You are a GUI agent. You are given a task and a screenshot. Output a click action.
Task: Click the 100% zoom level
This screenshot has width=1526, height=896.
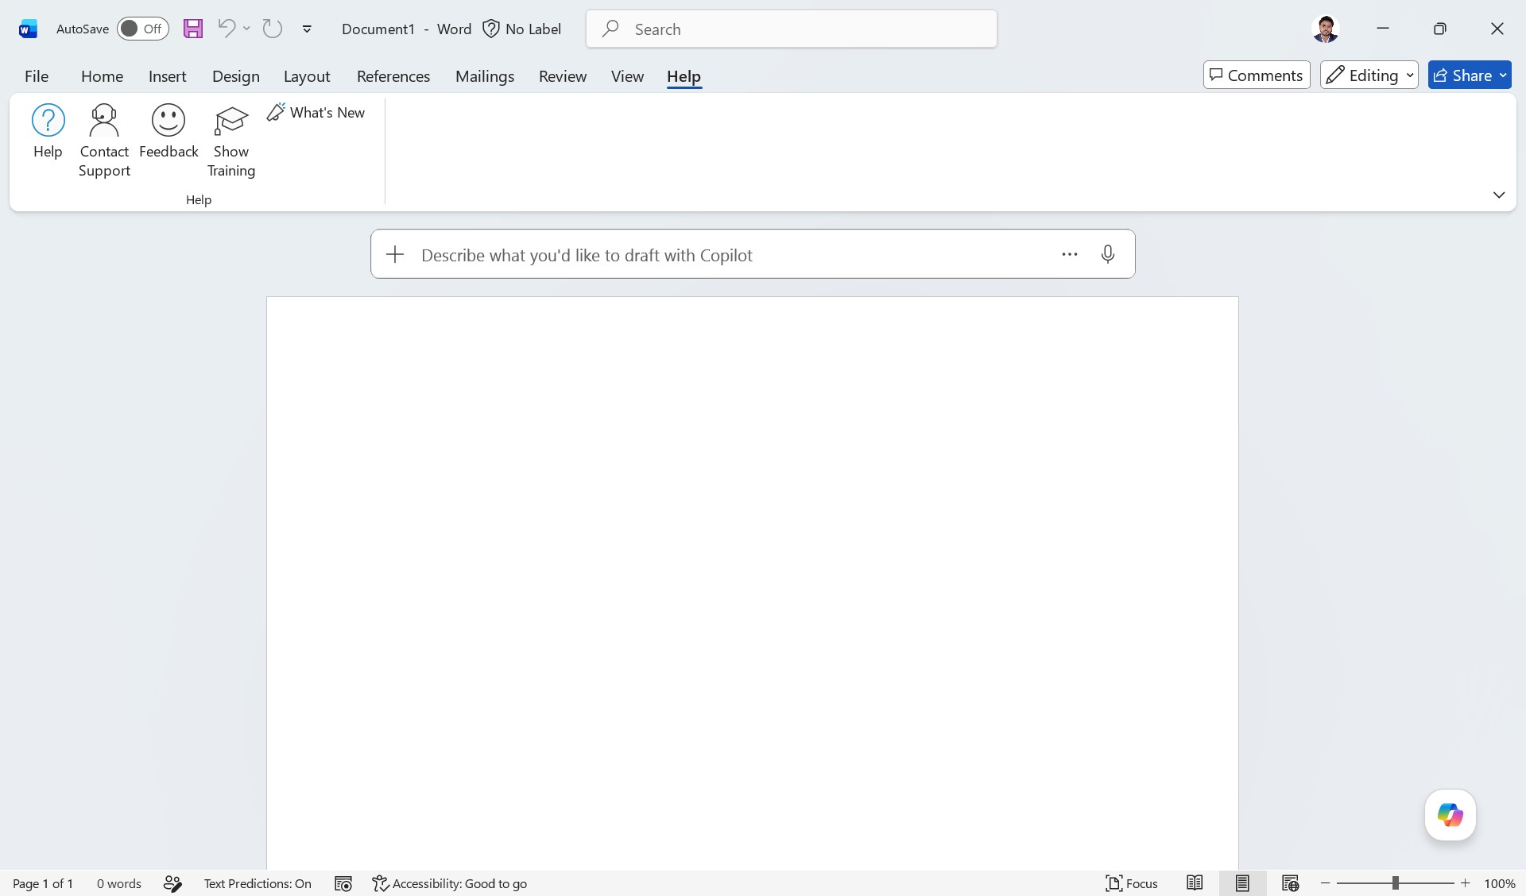1500,883
